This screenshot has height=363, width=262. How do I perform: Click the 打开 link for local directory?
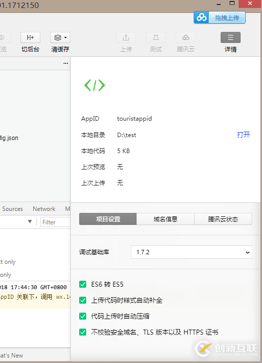pyautogui.click(x=244, y=135)
